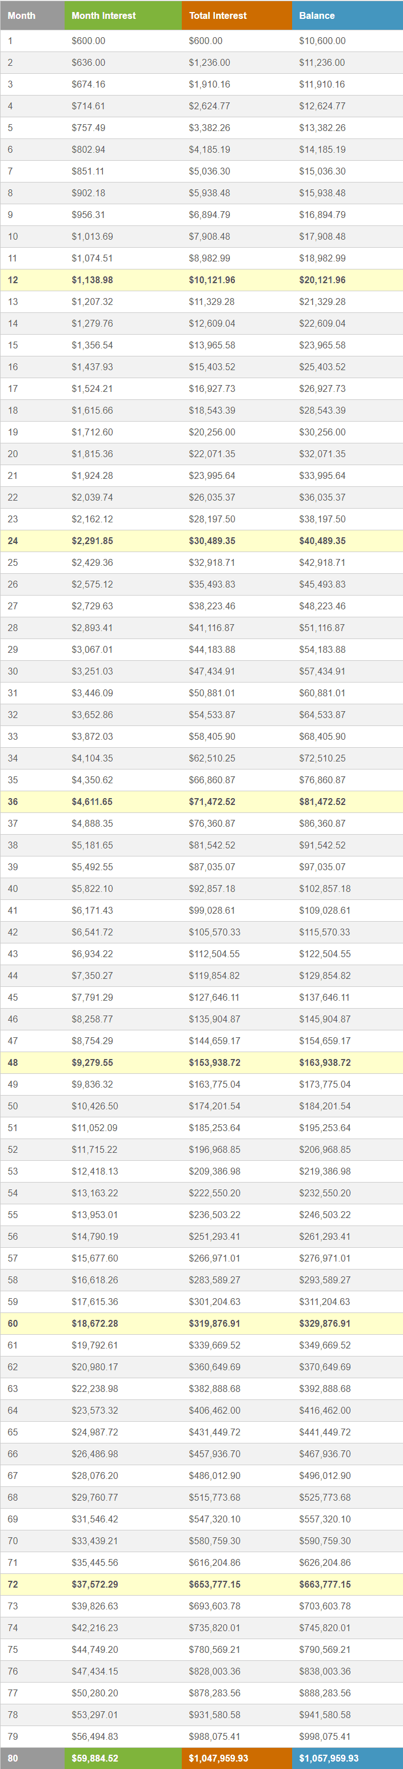The width and height of the screenshot is (403, 1769).
Task: Select the highlighted month 24 row number
Action: pos(13,541)
